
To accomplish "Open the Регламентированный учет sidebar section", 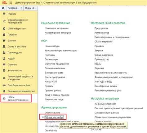I will [21, 91].
